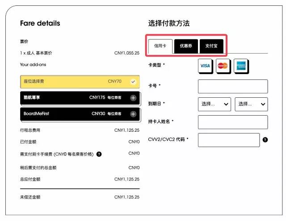Screen dimensions: 286x221
Task: Click the 选择付款方法 heading
Action: 169,23
